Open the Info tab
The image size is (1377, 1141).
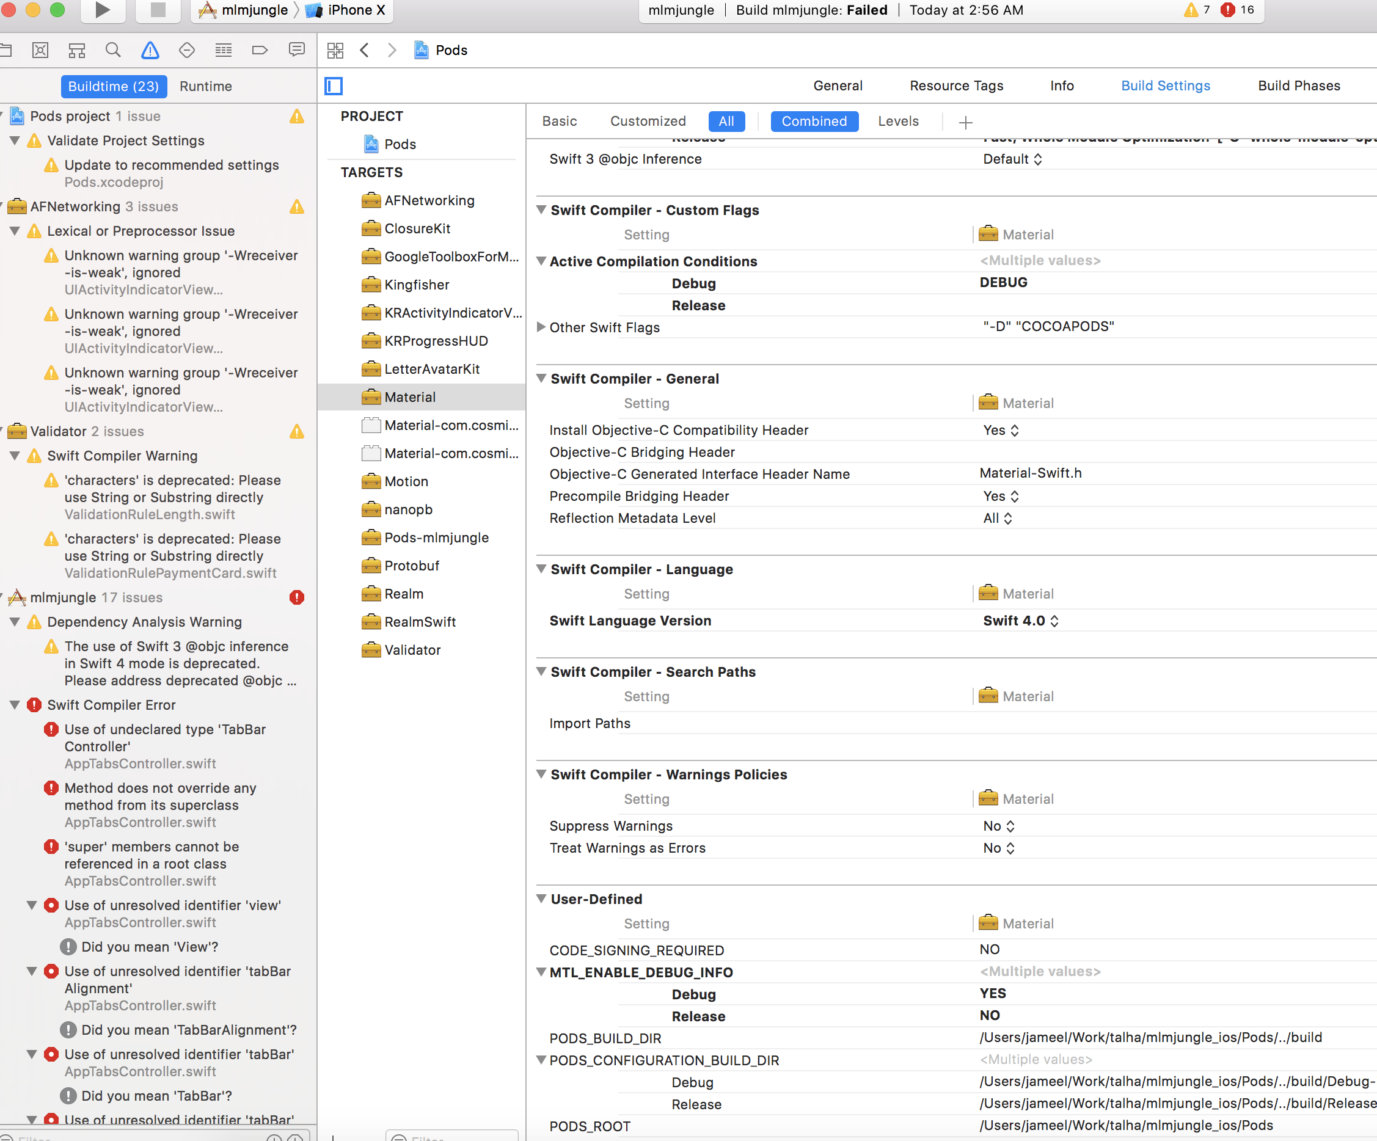pos(1062,86)
